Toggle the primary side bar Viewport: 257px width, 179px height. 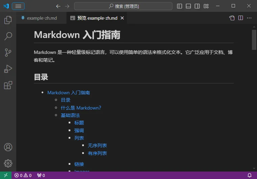[x=180, y=6]
